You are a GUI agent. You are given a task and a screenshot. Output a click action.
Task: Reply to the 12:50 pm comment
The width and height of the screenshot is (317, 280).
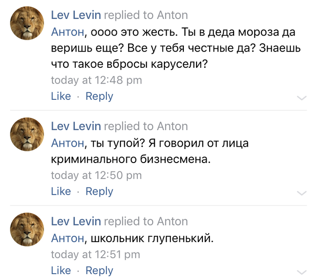[x=99, y=191]
